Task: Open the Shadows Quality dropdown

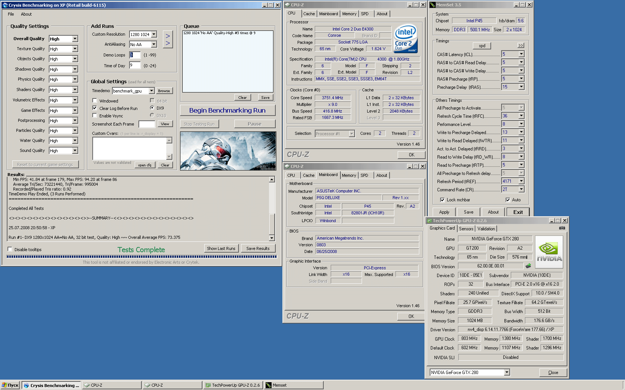Action: pyautogui.click(x=75, y=69)
